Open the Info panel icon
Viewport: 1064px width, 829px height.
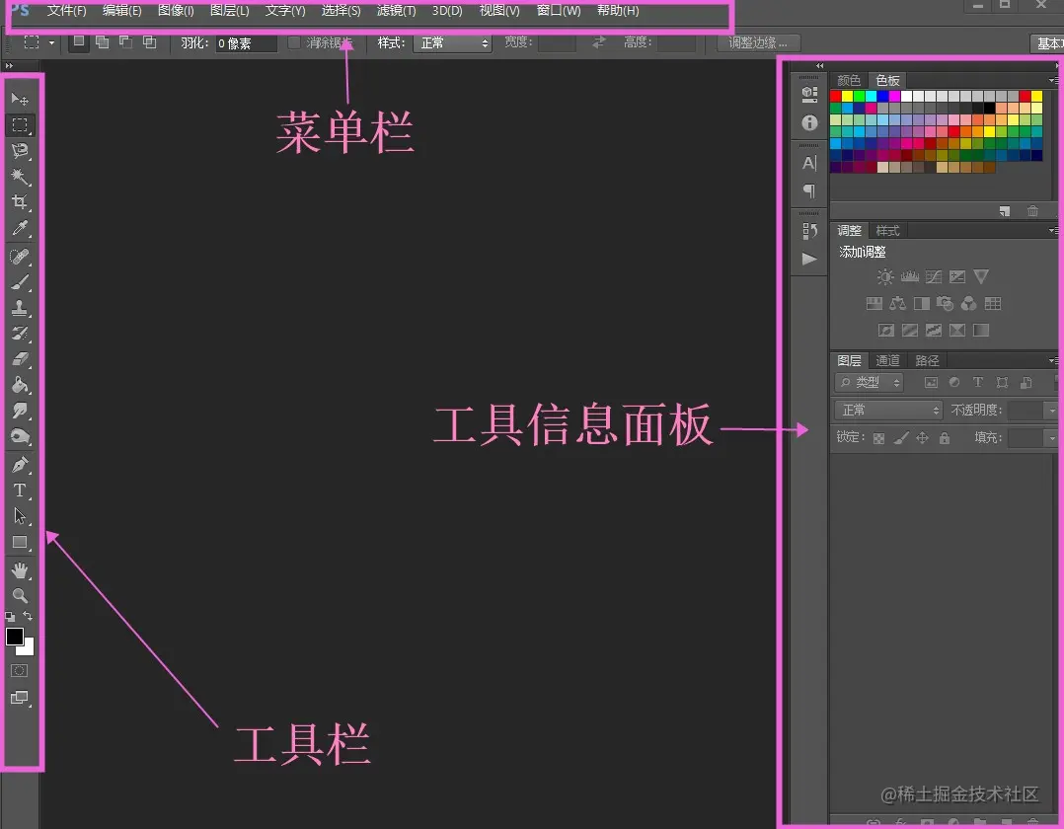[x=809, y=122]
